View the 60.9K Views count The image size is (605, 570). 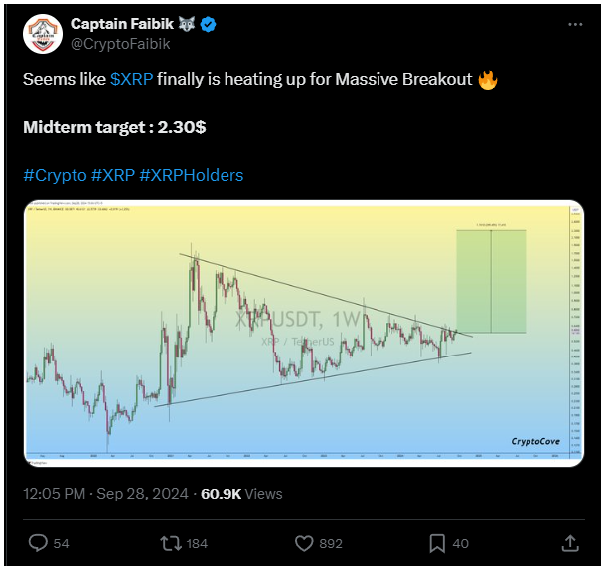click(x=241, y=494)
